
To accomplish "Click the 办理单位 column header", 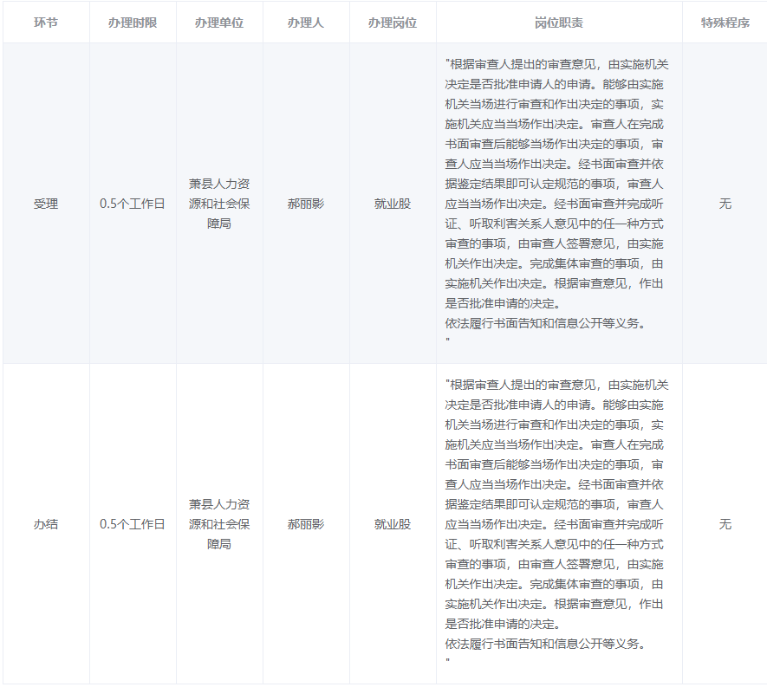I will tap(219, 23).
